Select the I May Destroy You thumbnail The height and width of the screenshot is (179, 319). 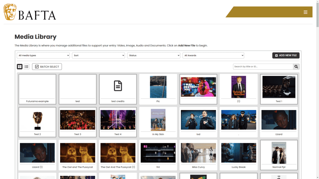point(198,87)
